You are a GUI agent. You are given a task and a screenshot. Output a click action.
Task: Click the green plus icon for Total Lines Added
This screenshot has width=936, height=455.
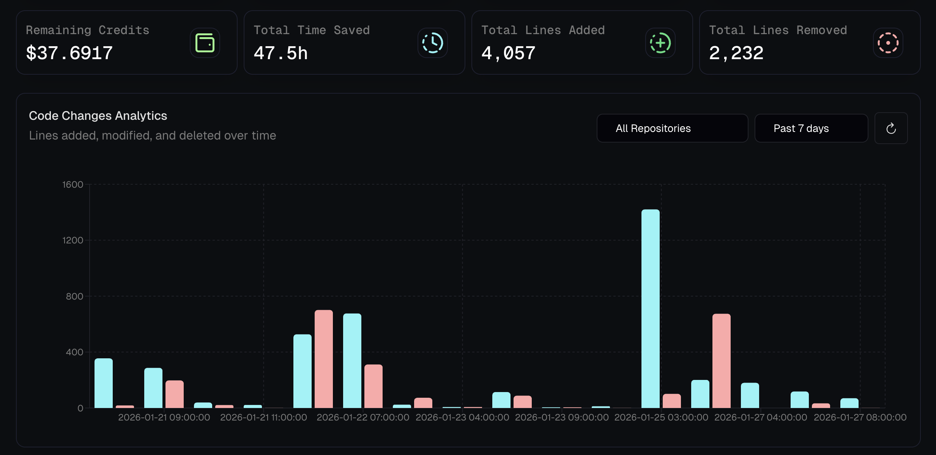coord(660,42)
